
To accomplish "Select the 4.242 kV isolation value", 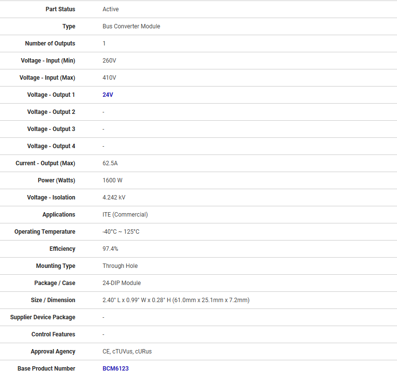I will 114,198.
